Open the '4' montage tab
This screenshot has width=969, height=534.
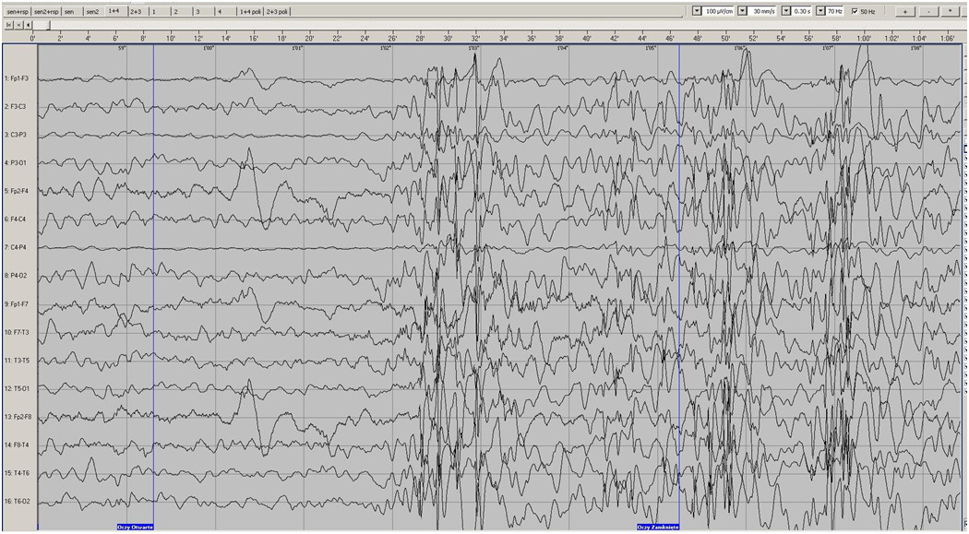pyautogui.click(x=223, y=12)
